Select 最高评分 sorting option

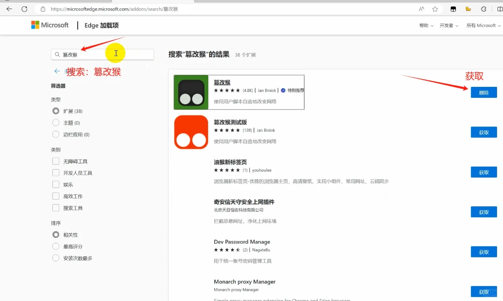[56, 246]
